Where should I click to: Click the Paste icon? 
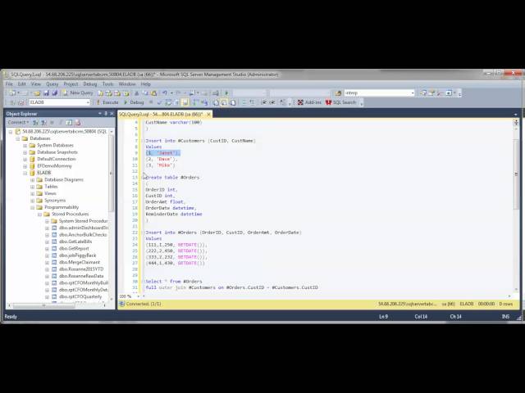[153, 93]
